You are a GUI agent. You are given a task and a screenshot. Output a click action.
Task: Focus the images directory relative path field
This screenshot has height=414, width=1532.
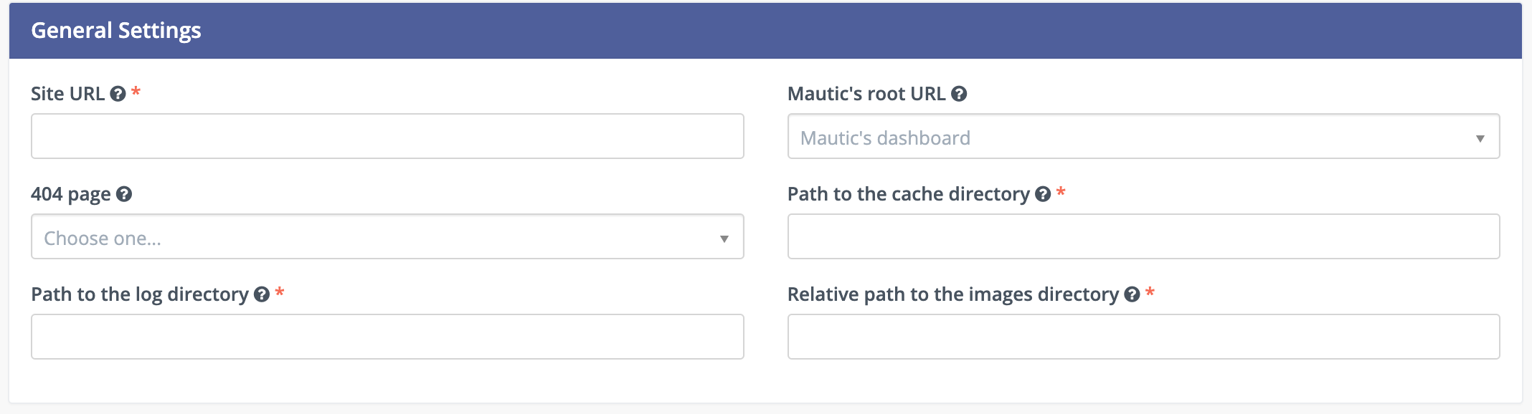pos(1143,337)
